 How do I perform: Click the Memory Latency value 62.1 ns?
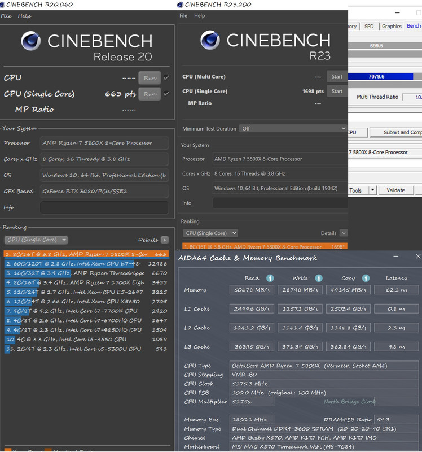click(x=397, y=290)
